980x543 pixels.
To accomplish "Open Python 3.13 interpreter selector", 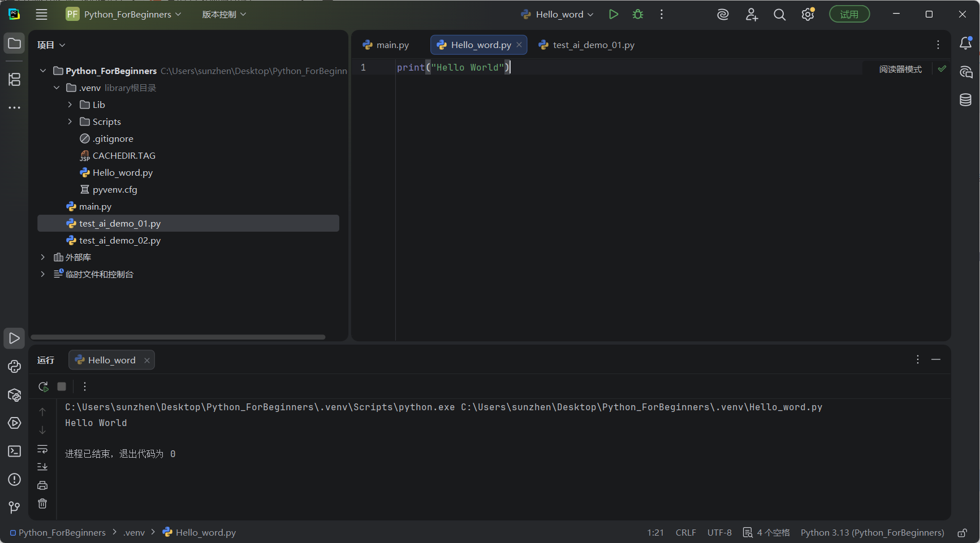I will point(872,533).
